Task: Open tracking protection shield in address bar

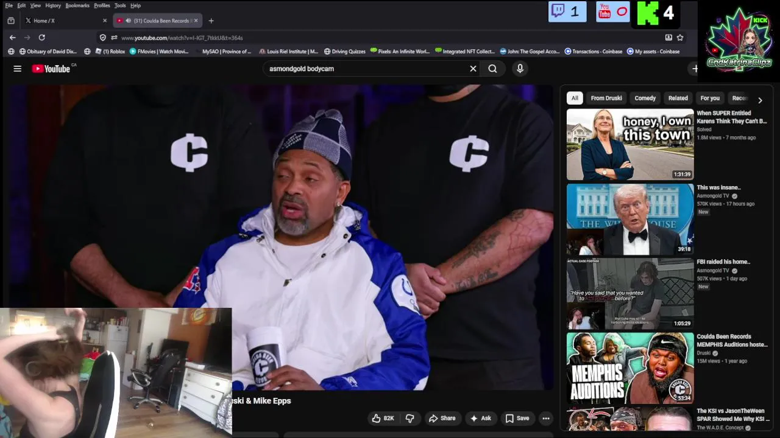Action: coord(103,38)
